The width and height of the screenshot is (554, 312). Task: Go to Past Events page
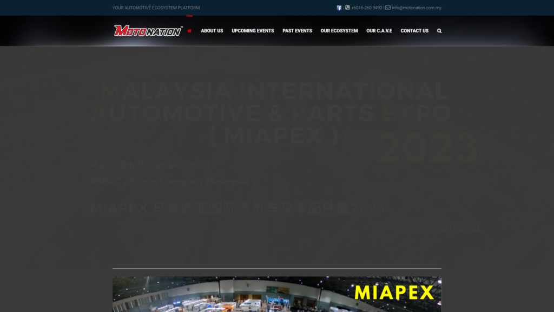click(x=297, y=31)
